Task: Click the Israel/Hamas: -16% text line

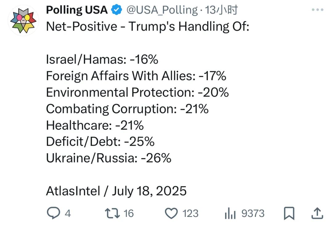Action: click(x=102, y=59)
